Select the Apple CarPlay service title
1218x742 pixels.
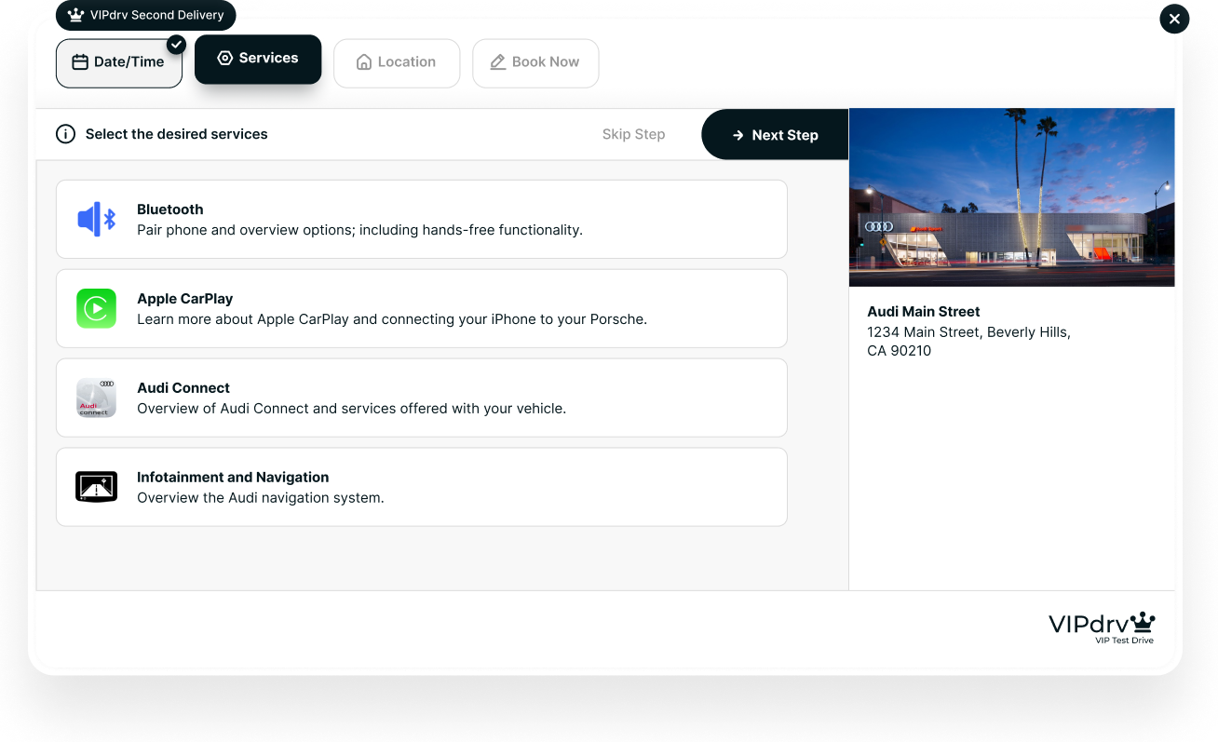(185, 299)
